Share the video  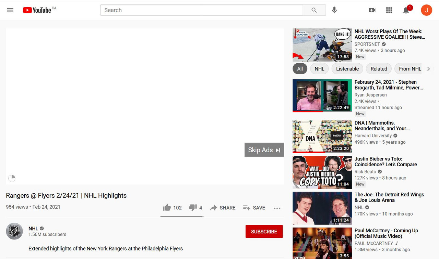(223, 208)
